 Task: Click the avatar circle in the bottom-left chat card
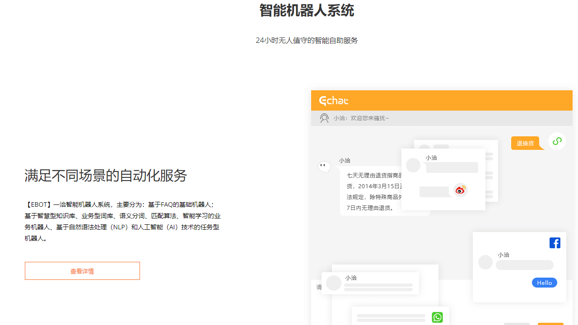click(x=334, y=283)
